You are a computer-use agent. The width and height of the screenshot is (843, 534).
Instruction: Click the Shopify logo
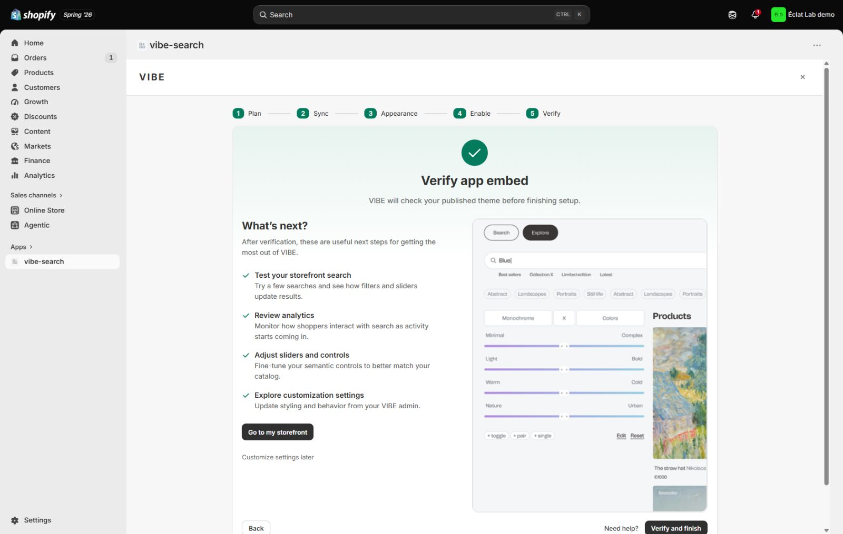tap(33, 15)
